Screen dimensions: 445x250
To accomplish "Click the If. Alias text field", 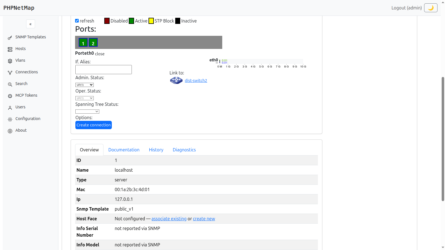I will [103, 69].
